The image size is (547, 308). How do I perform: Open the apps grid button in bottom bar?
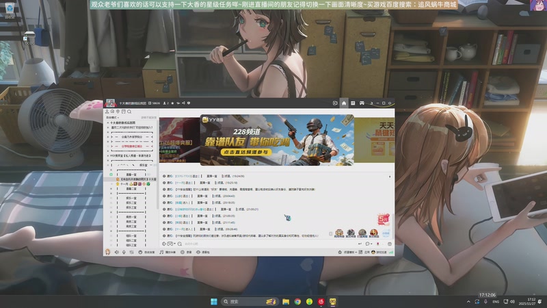364,252
